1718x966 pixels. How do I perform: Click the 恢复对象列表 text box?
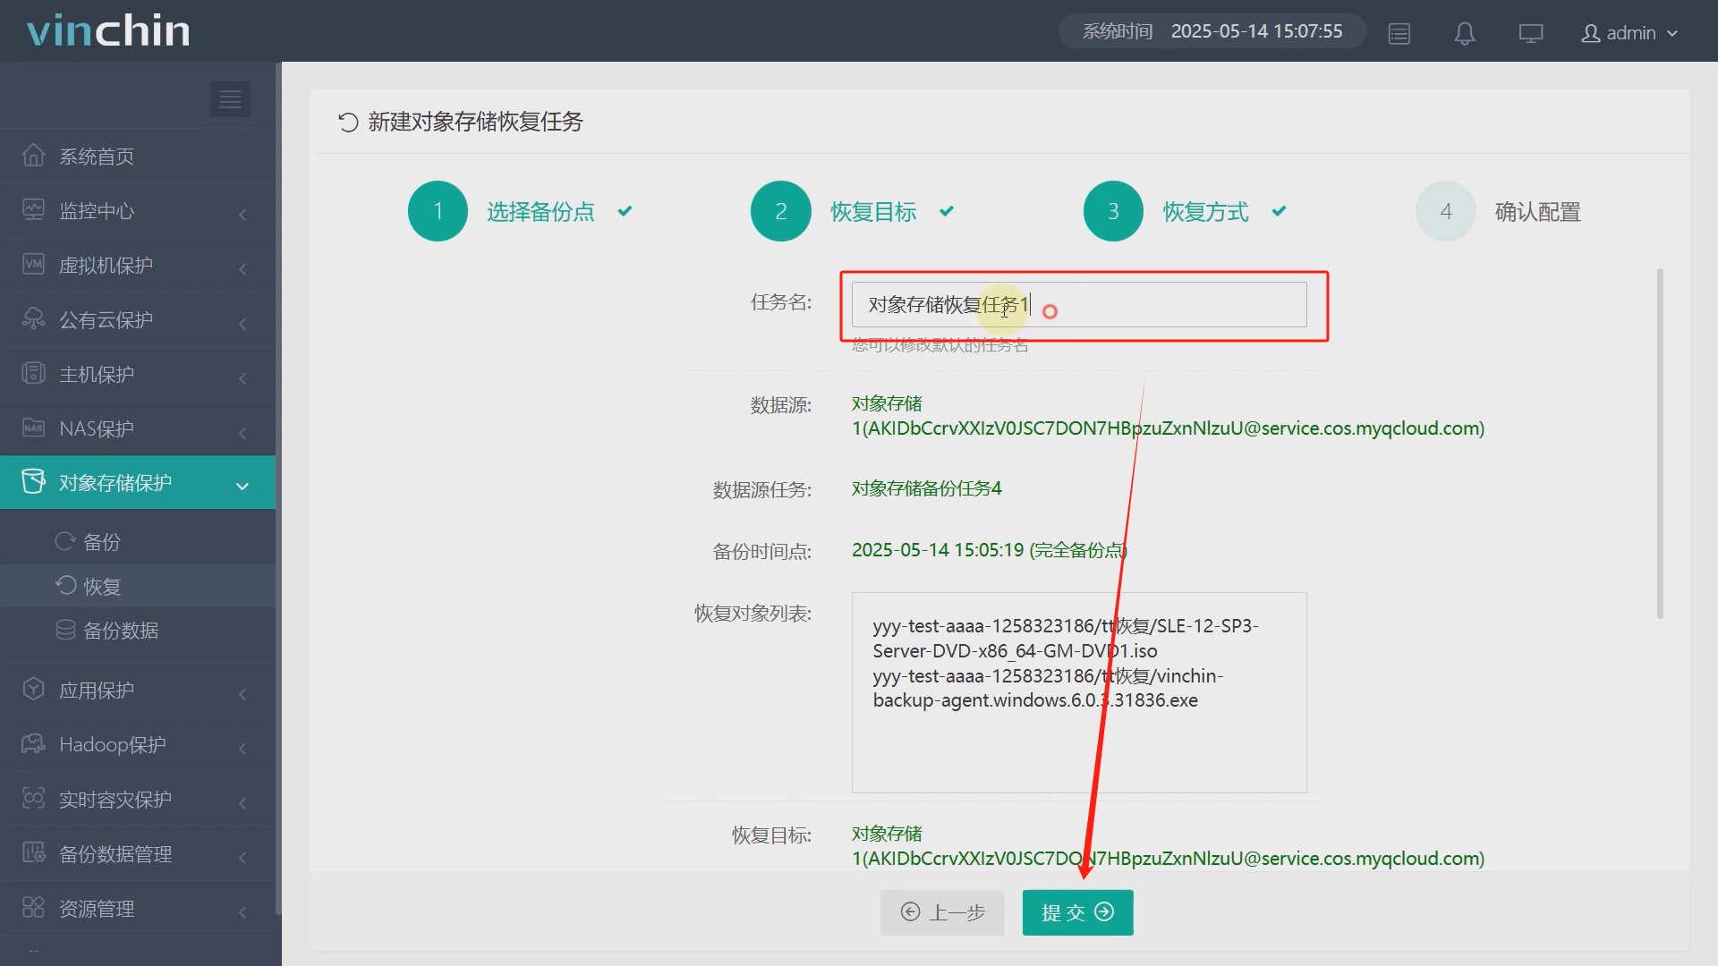pos(1079,692)
